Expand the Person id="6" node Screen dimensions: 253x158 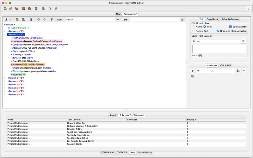click(x=4, y=88)
